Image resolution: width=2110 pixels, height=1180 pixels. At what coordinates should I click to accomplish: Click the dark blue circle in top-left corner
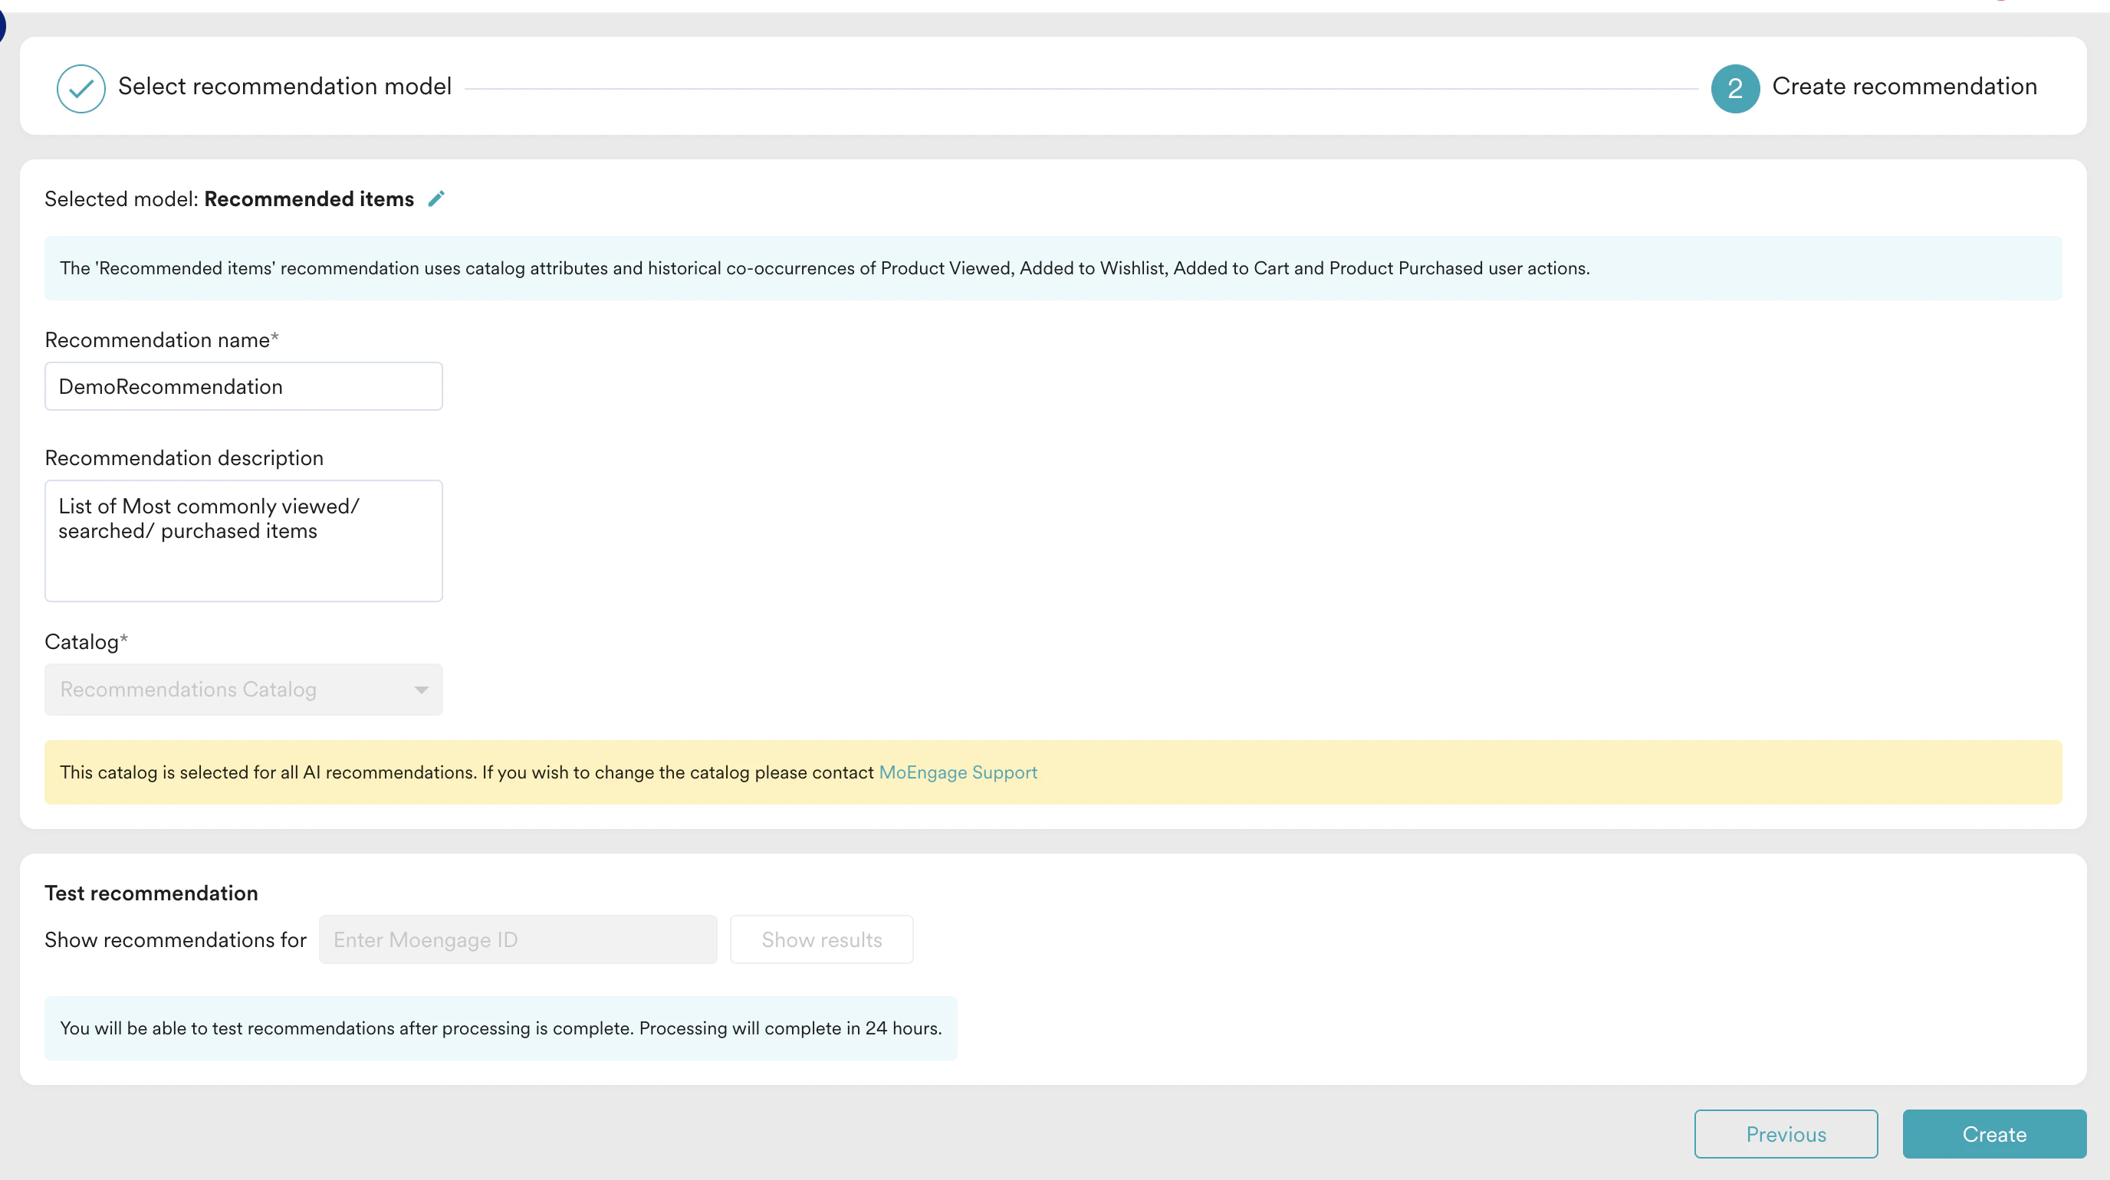click(x=5, y=25)
